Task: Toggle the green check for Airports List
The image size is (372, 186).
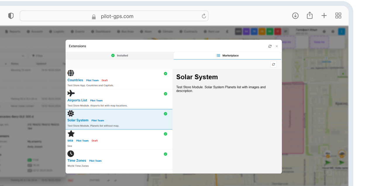Action: pos(166,94)
